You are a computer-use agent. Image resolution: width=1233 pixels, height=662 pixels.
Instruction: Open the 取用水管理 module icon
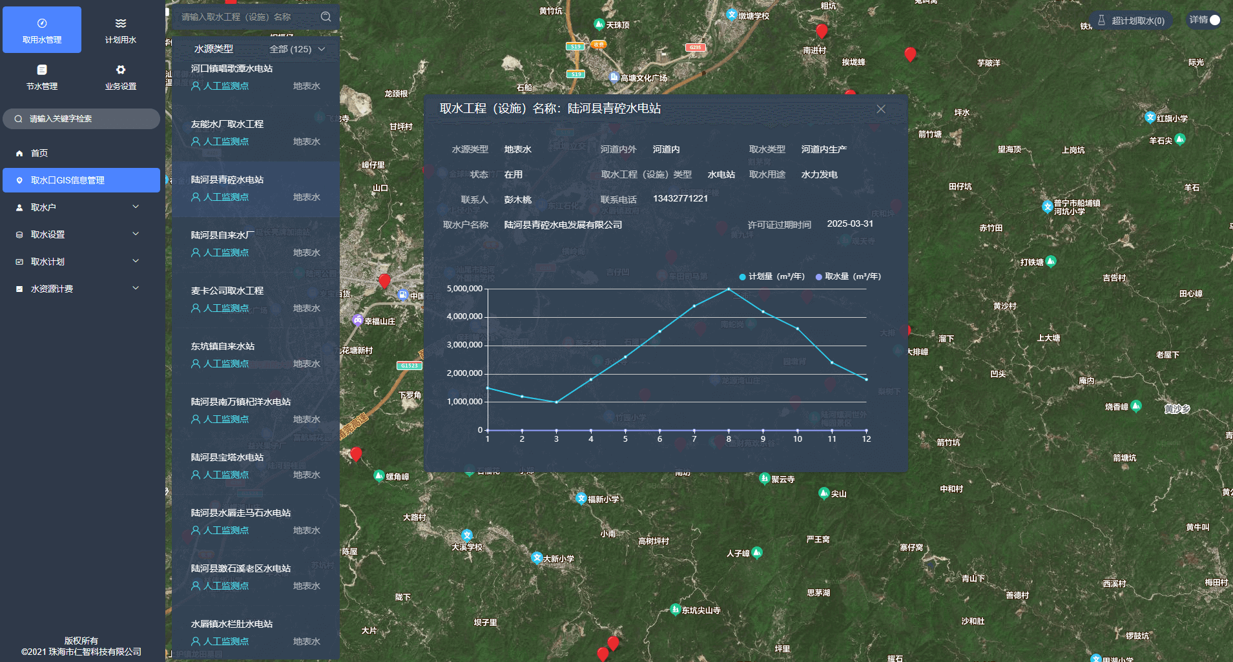click(x=42, y=24)
